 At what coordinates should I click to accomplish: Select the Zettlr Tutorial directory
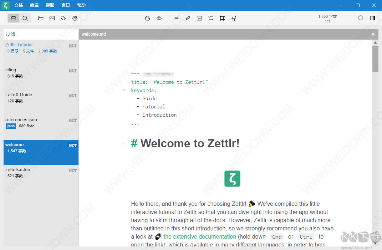41,52
